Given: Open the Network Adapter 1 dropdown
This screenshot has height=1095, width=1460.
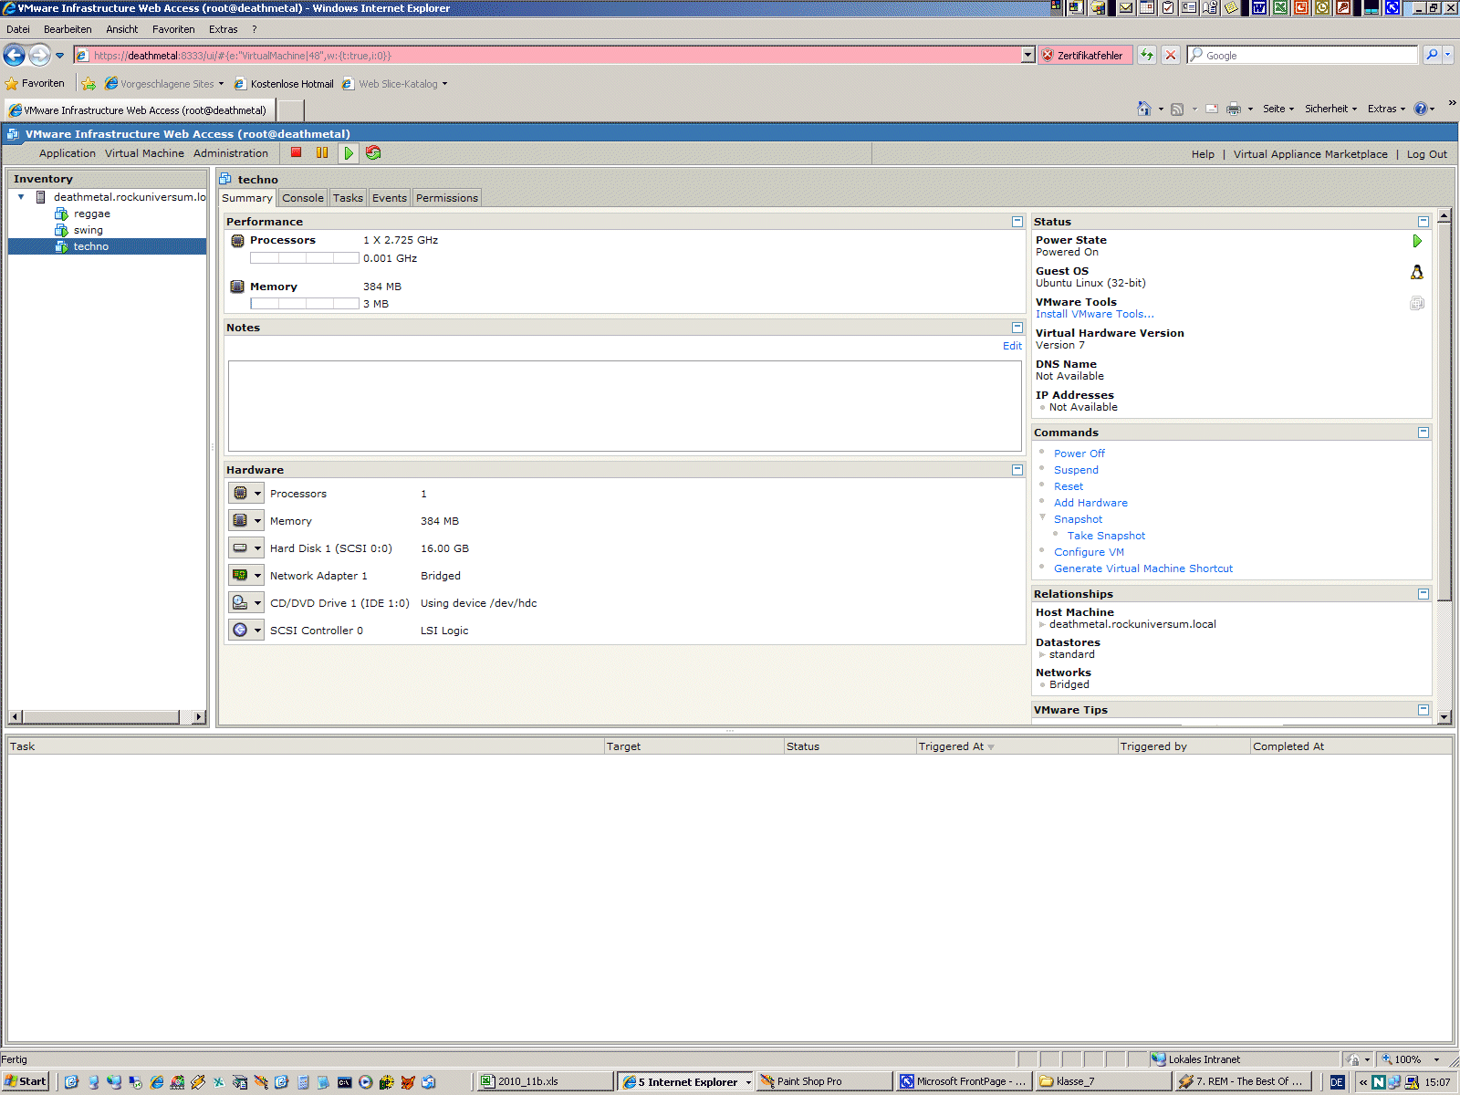Looking at the screenshot, I should pos(245,576).
